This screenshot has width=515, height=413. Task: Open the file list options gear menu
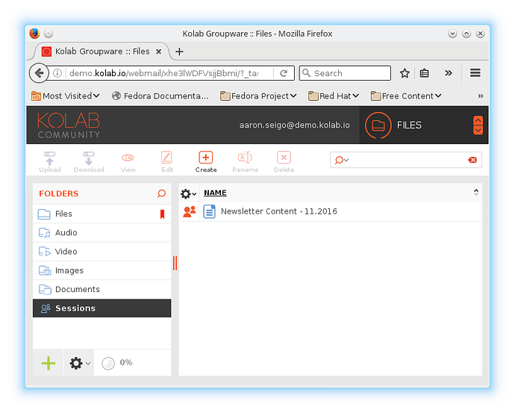188,194
